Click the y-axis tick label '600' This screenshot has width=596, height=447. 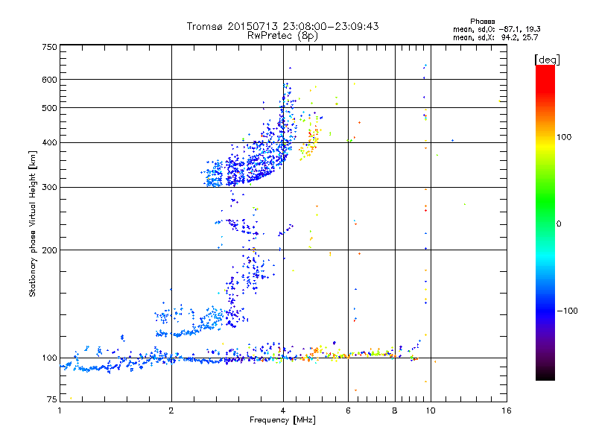49,80
